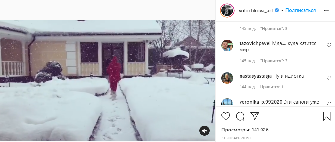Open the nastasyastasja username link
The image size is (335, 142).
(256, 76)
